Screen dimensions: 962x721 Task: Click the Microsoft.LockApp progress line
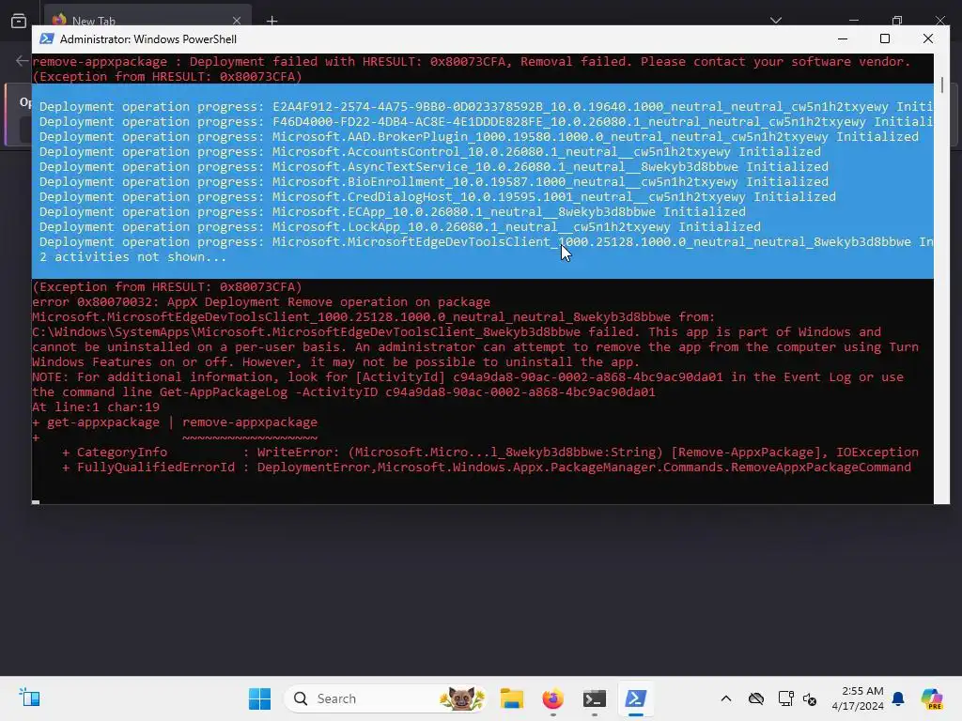coord(400,227)
